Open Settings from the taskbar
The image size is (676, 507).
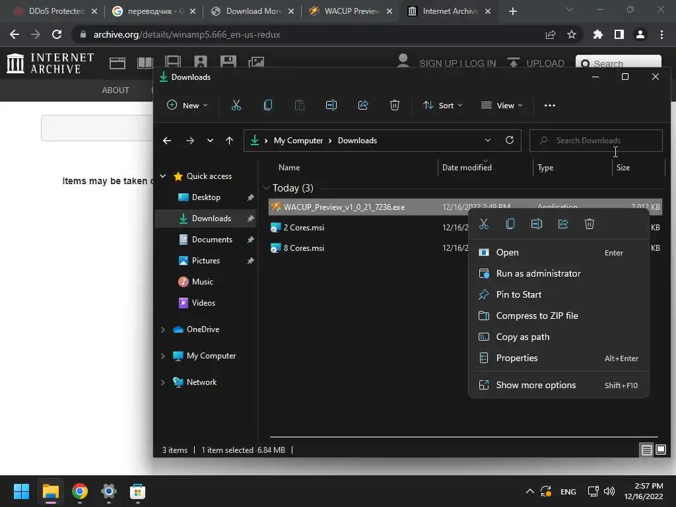(109, 491)
